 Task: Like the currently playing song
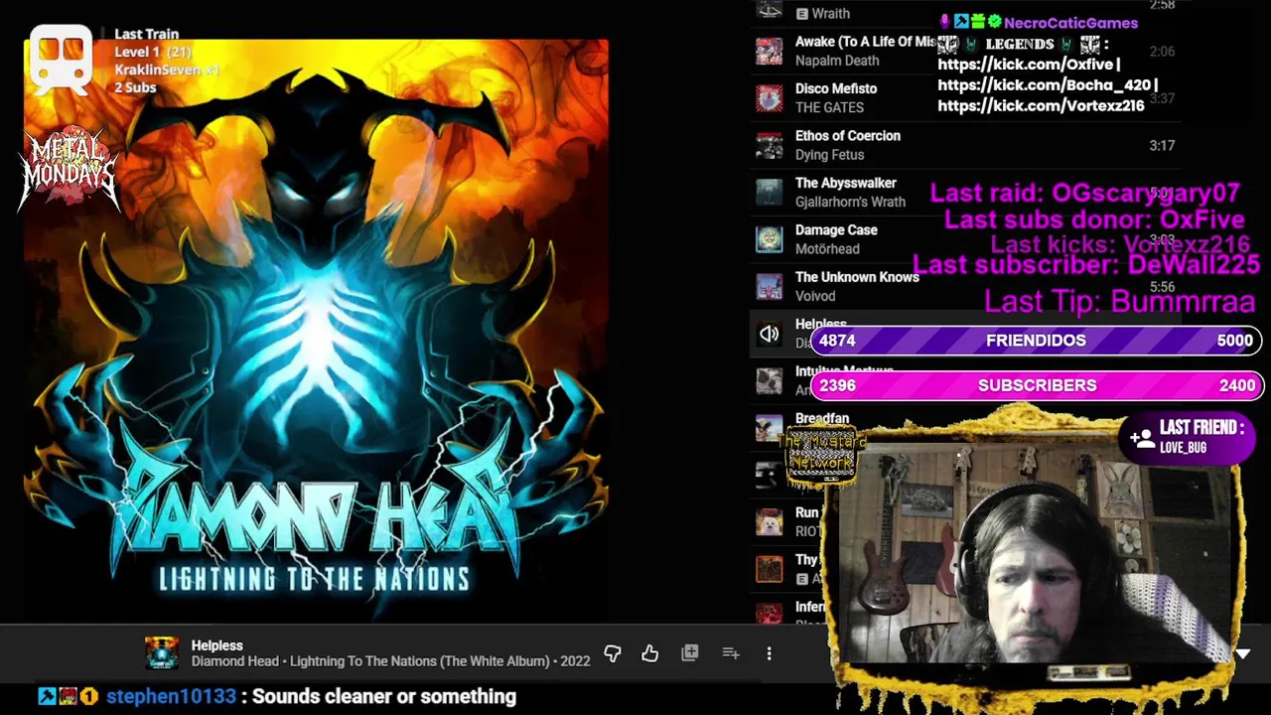point(649,653)
